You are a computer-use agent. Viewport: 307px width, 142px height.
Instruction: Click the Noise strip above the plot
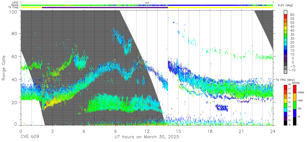coord(147,5)
